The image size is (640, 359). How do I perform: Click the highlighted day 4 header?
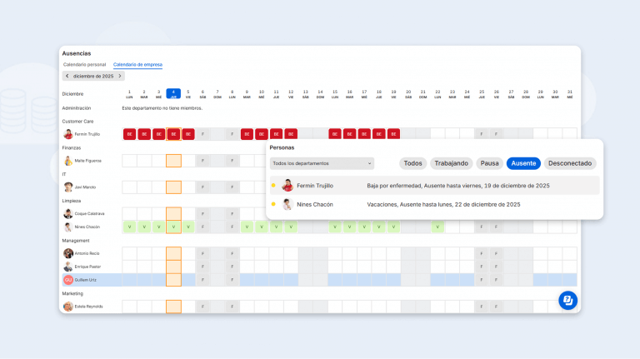(173, 93)
